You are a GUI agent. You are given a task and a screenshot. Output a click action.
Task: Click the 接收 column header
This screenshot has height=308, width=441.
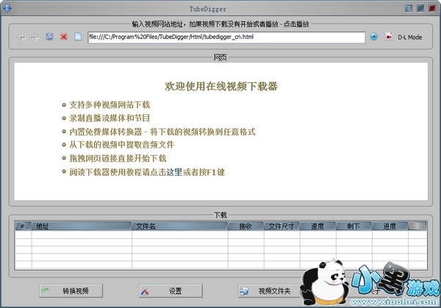click(245, 226)
